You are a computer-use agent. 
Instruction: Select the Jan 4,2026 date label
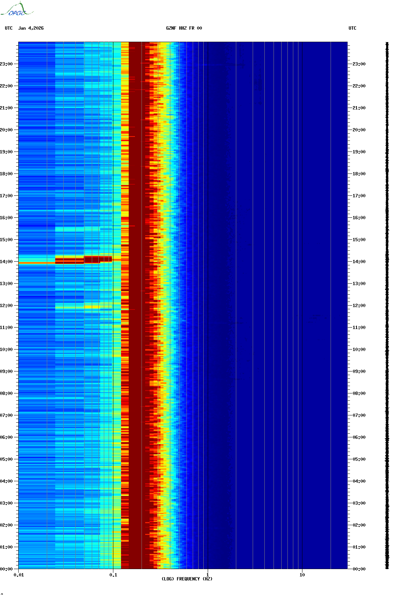[x=31, y=28]
